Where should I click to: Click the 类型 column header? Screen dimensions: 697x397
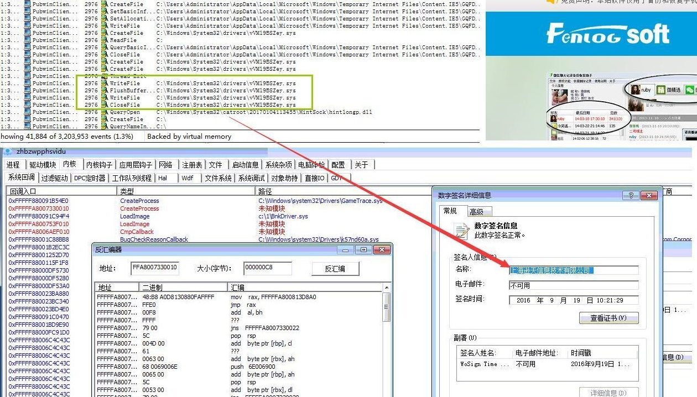[127, 191]
